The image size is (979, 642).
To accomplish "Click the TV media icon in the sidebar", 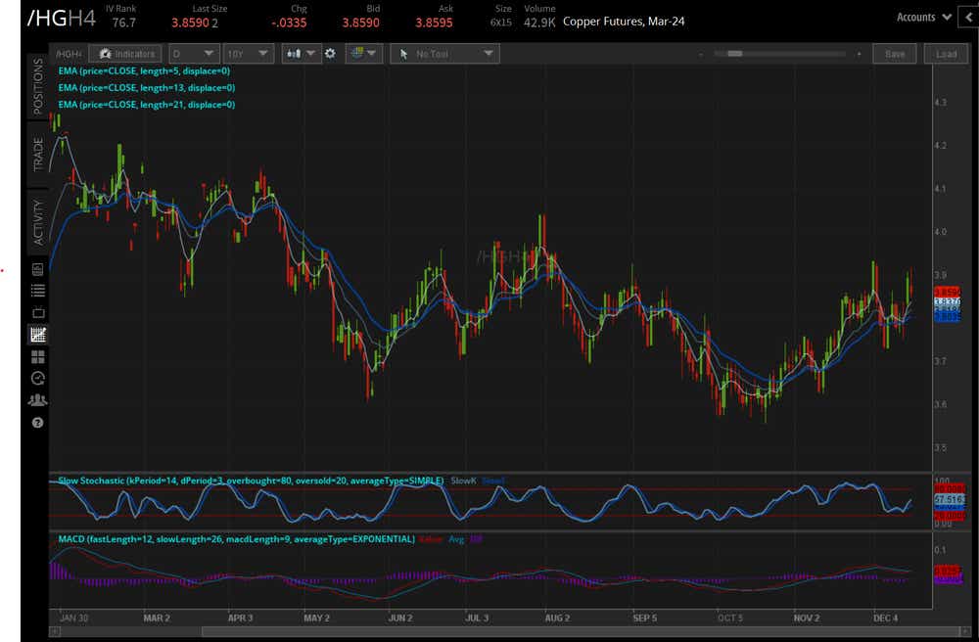I will [38, 313].
